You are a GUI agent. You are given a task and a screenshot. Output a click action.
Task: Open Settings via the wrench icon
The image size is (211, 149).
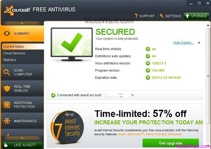pyautogui.click(x=161, y=16)
